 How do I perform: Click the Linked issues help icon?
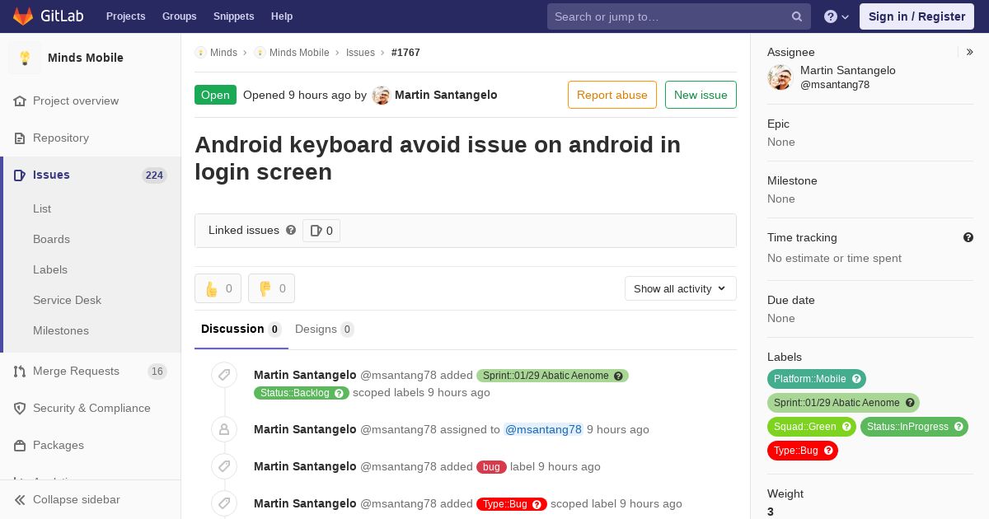291,230
